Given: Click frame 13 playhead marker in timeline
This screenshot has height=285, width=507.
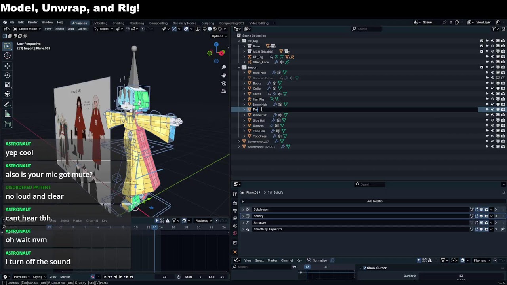Looking at the screenshot, I should click(154, 227).
